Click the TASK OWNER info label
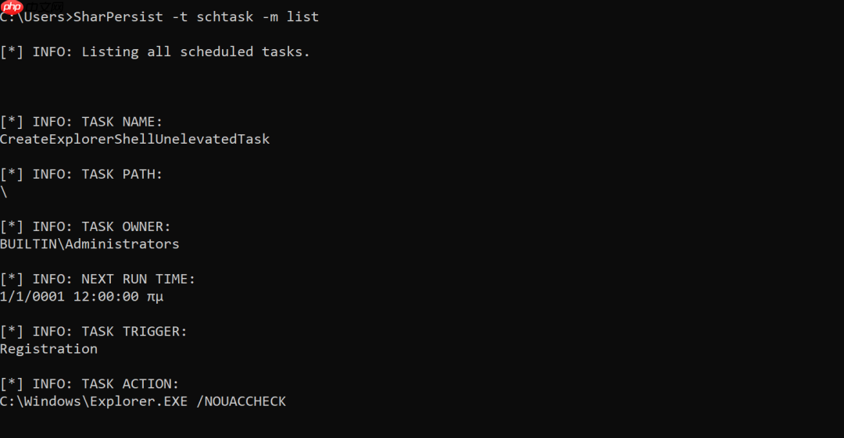The image size is (844, 438). pos(126,226)
